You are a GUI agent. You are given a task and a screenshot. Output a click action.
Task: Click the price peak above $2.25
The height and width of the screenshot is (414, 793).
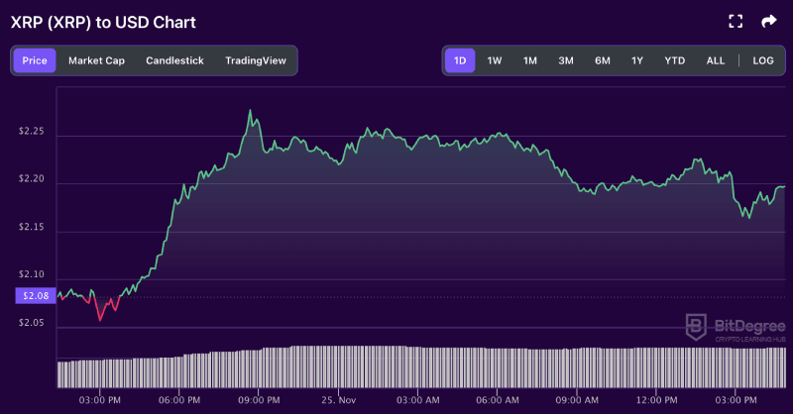(250, 110)
